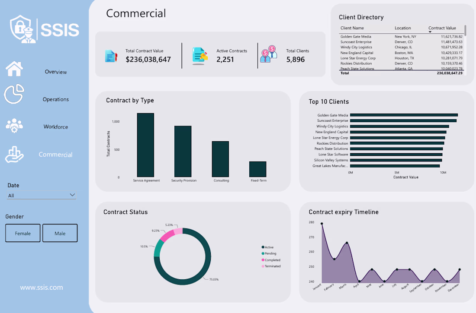Click the Pending legend color dot
The height and width of the screenshot is (313, 476).
[x=263, y=253]
